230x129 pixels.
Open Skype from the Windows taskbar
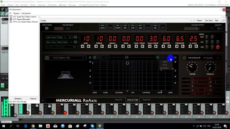[x=92, y=126]
